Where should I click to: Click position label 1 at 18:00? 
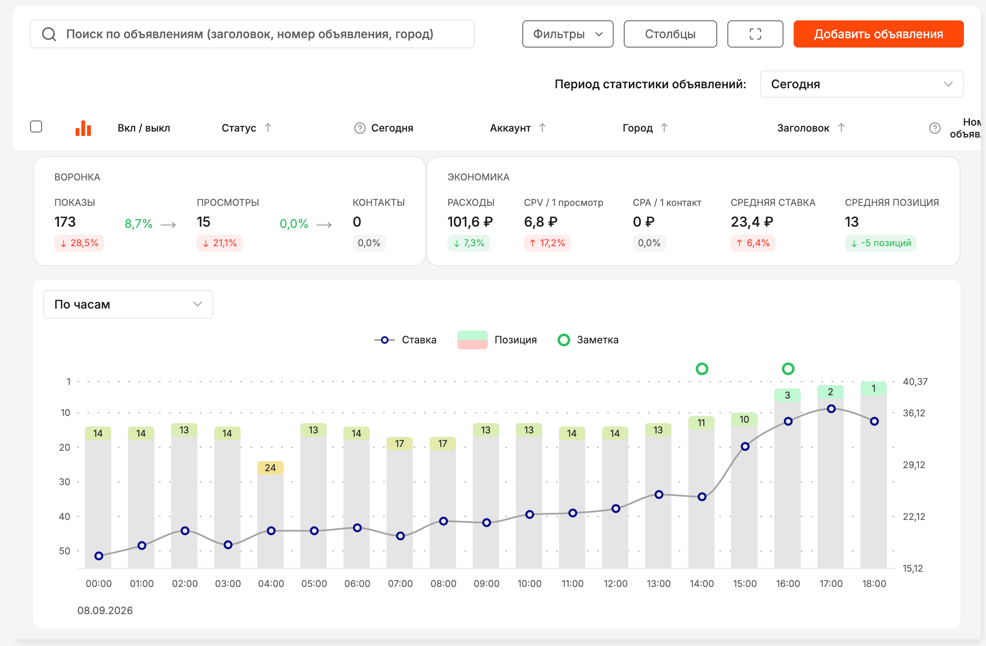click(x=873, y=388)
